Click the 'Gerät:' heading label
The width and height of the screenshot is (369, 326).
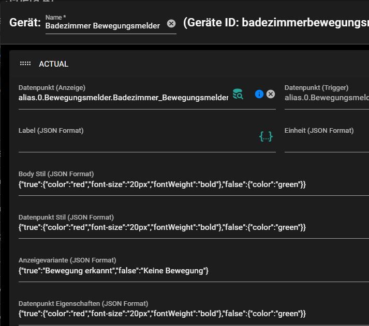[x=25, y=23]
